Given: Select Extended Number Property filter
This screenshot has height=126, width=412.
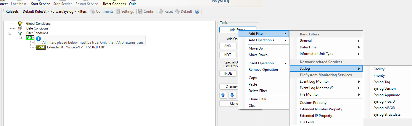Looking at the screenshot, I should pos(326,109).
